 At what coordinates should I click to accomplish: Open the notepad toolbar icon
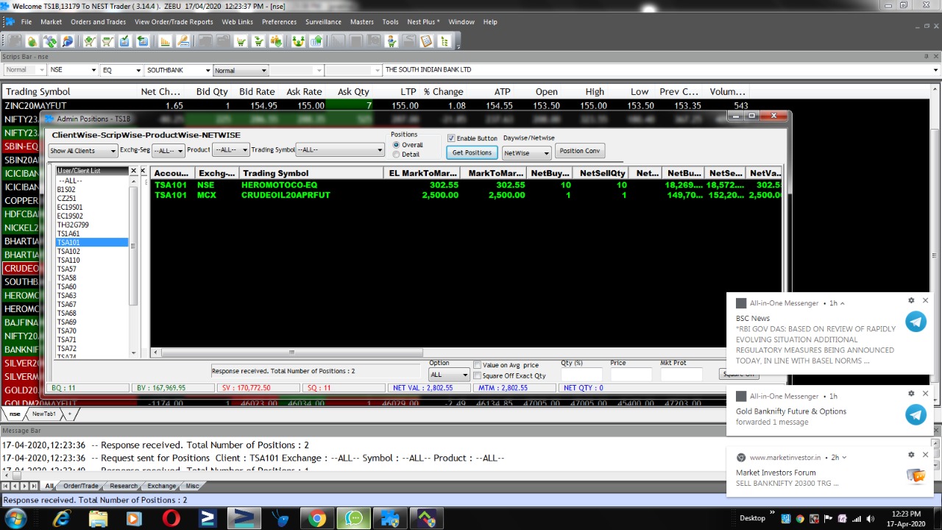point(426,42)
